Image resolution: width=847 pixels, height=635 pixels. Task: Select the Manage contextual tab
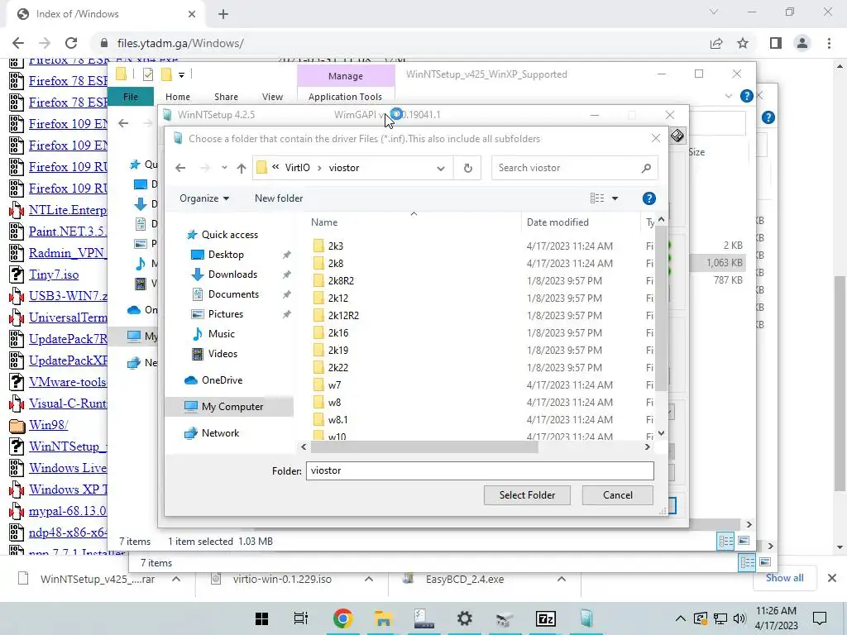point(346,76)
